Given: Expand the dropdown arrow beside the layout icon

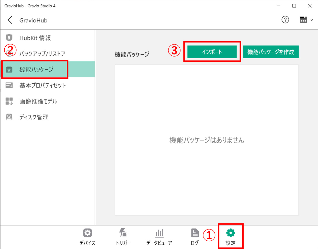Looking at the screenshot, I should (312, 20).
